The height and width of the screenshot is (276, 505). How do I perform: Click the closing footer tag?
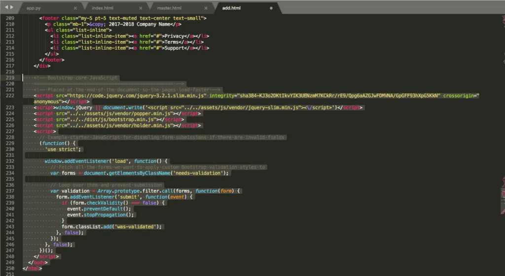(x=51, y=60)
